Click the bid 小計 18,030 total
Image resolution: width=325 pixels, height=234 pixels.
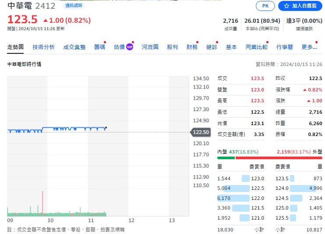225,230
